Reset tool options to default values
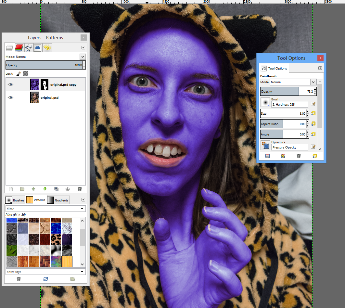Screen dimensions: 345x308 (315, 156)
